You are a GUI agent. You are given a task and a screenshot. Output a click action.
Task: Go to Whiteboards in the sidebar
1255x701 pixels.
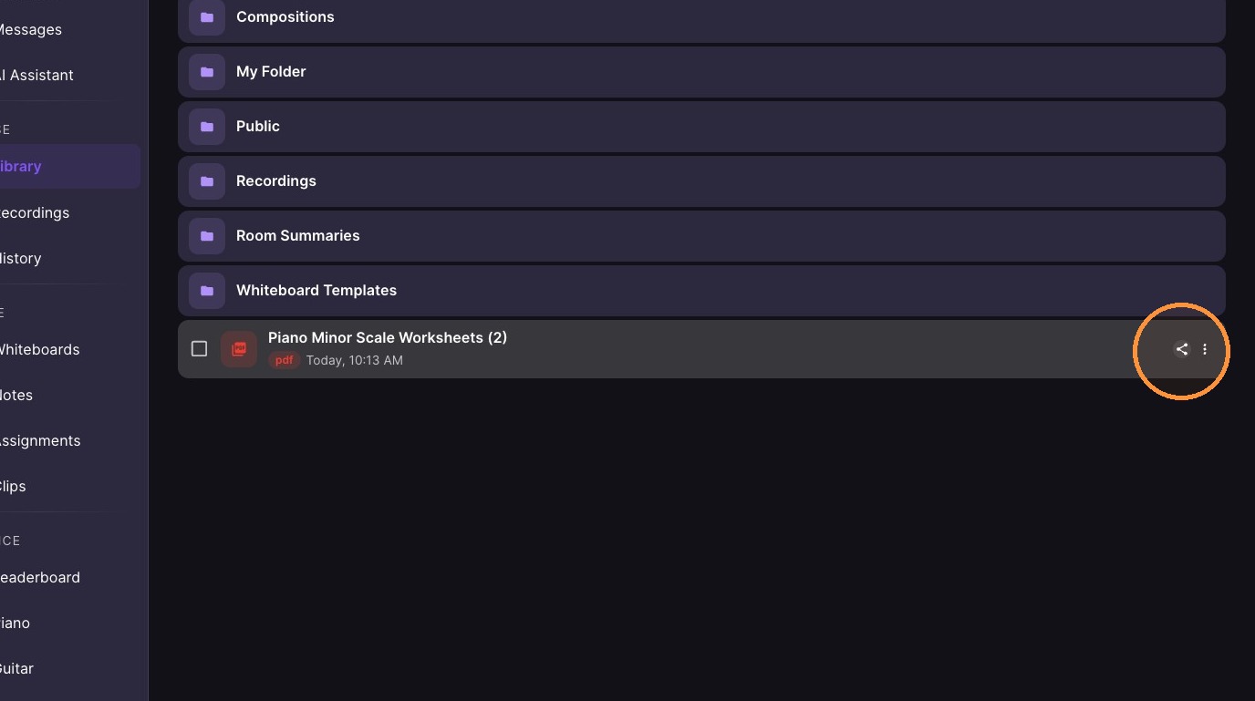(39, 349)
